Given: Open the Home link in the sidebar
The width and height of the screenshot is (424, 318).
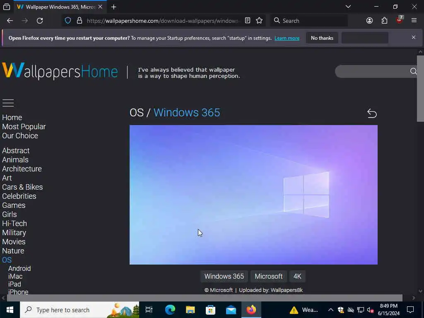Looking at the screenshot, I should (12, 118).
